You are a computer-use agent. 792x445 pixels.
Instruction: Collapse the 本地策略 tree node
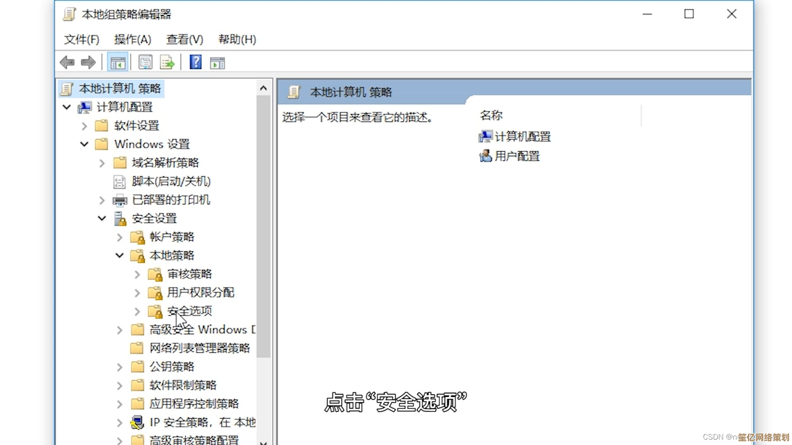point(120,255)
